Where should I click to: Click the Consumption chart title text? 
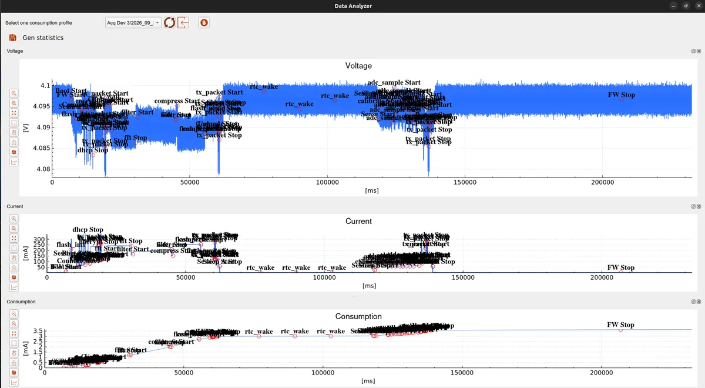pos(358,316)
